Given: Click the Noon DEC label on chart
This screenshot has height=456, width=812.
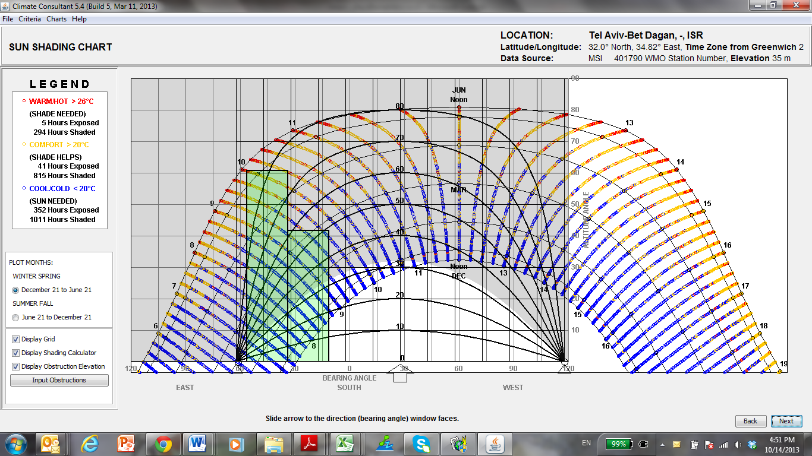Looking at the screenshot, I should pyautogui.click(x=459, y=271).
